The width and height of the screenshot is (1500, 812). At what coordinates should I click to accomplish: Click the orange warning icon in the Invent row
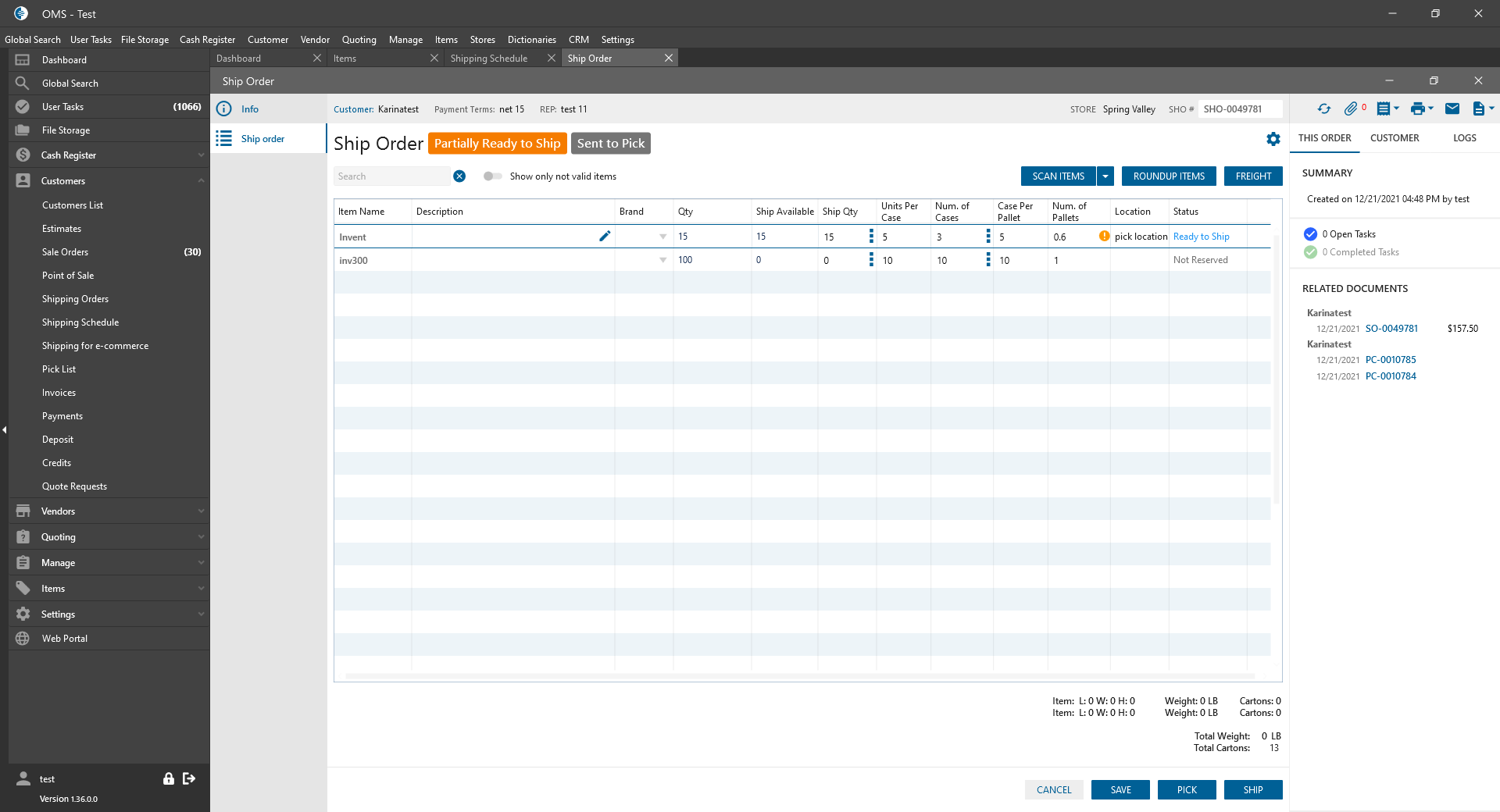pyautogui.click(x=1104, y=237)
